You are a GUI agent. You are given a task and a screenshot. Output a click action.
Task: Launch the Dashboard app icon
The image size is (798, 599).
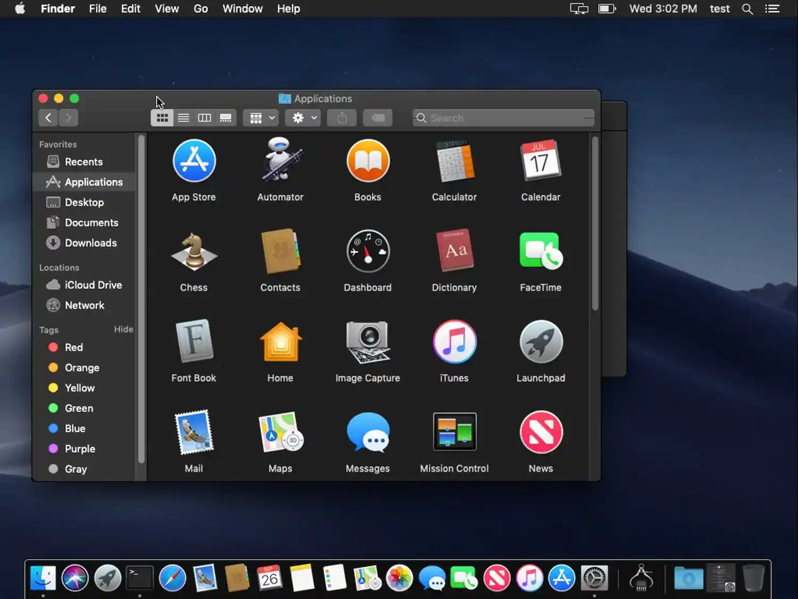(368, 252)
